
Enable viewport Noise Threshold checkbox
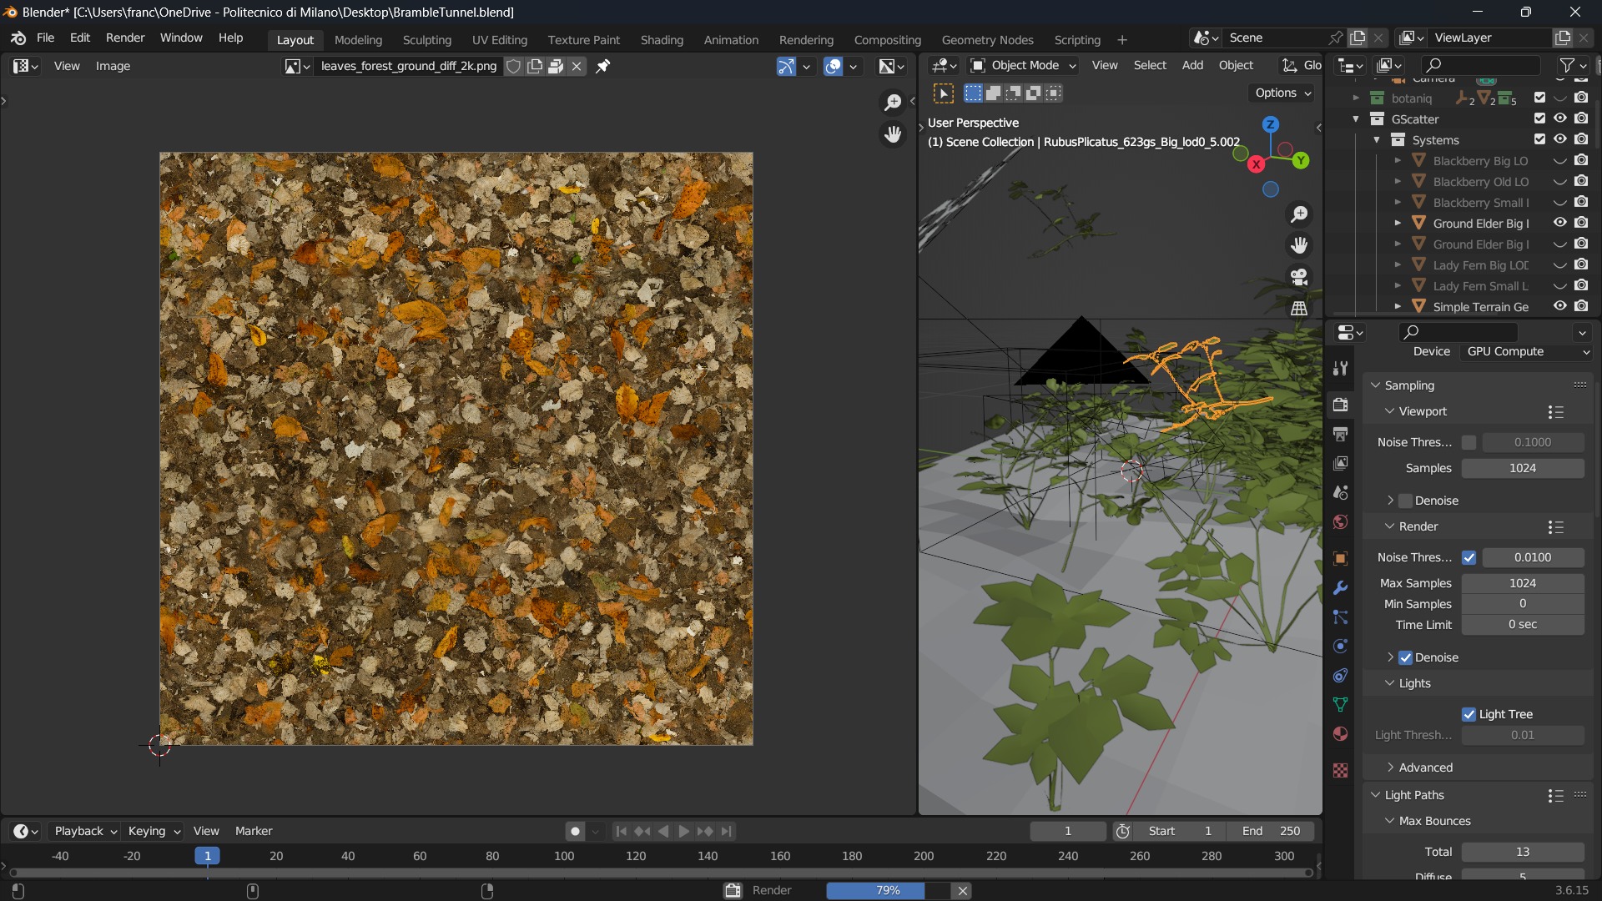[x=1468, y=442]
